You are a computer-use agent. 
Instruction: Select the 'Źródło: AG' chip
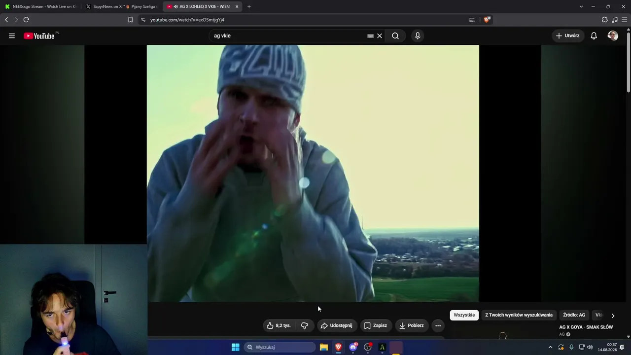(574, 315)
